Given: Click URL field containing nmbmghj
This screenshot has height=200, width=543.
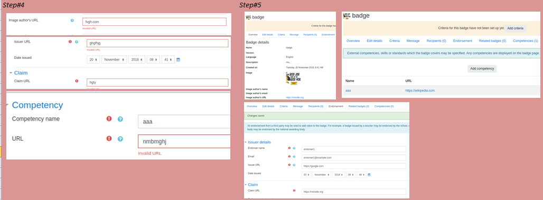Looking at the screenshot, I should [184, 141].
